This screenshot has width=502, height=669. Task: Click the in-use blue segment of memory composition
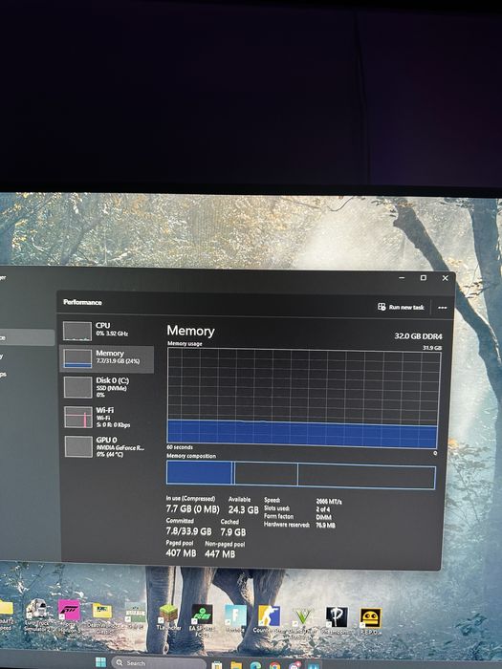coord(199,473)
